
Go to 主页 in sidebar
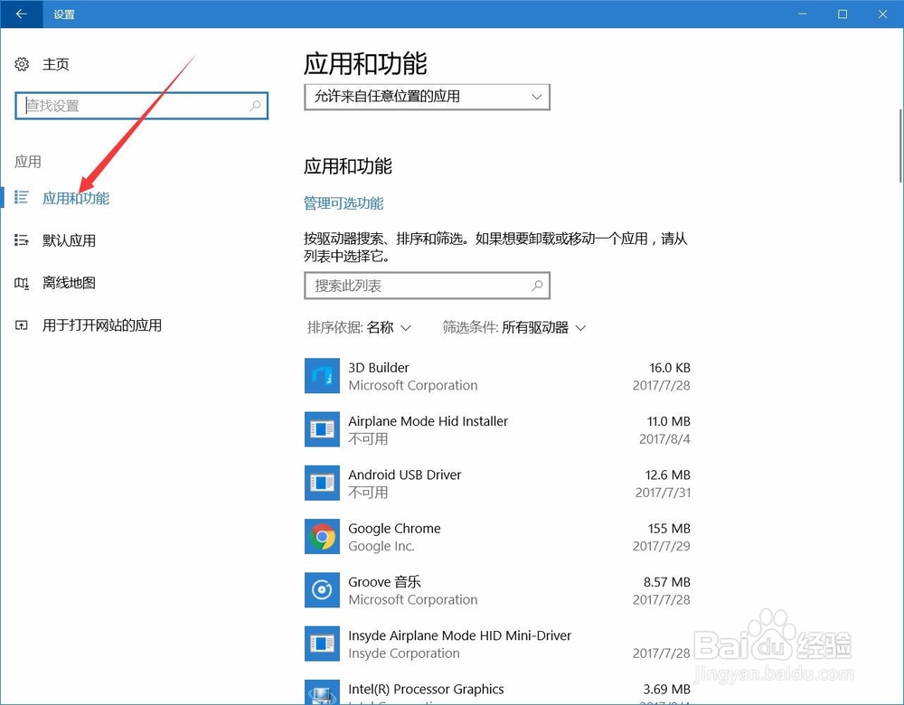click(55, 64)
